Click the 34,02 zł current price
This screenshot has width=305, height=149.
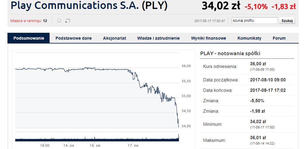[221, 6]
